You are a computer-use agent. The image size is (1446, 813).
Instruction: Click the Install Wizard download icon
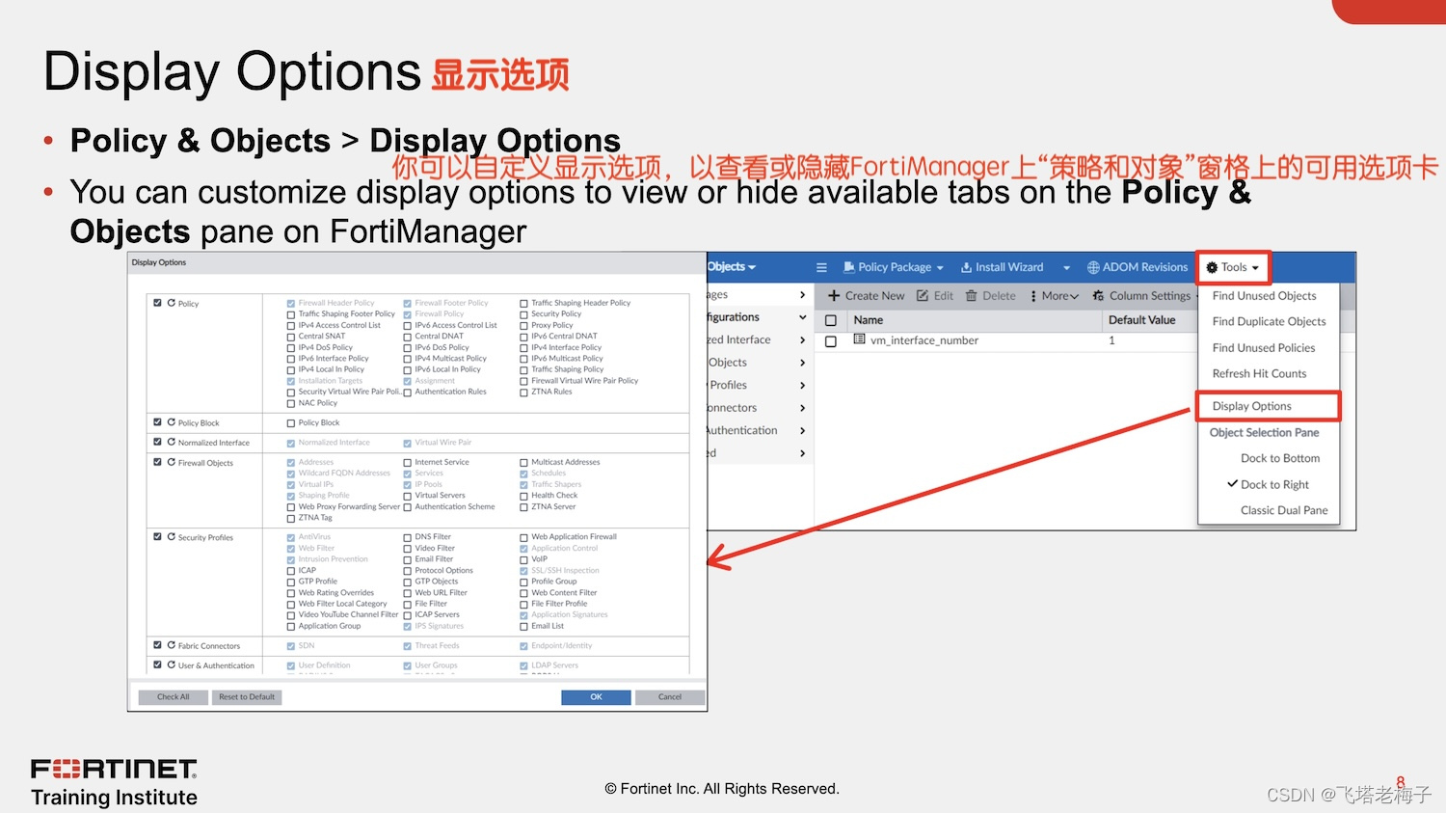(966, 267)
